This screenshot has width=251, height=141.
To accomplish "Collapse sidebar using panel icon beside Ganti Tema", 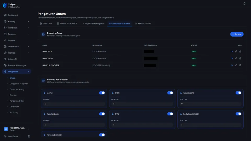I will coord(29,136).
